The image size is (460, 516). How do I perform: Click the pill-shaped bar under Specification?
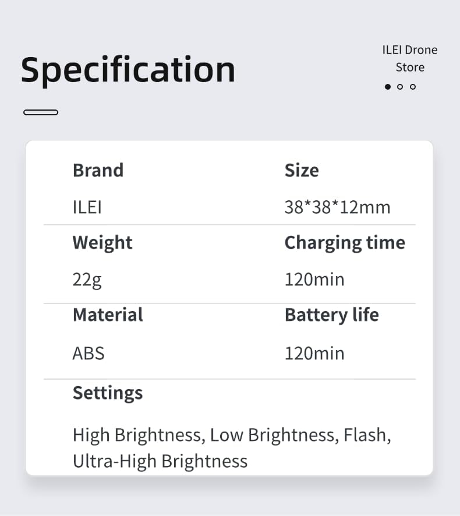pos(41,112)
